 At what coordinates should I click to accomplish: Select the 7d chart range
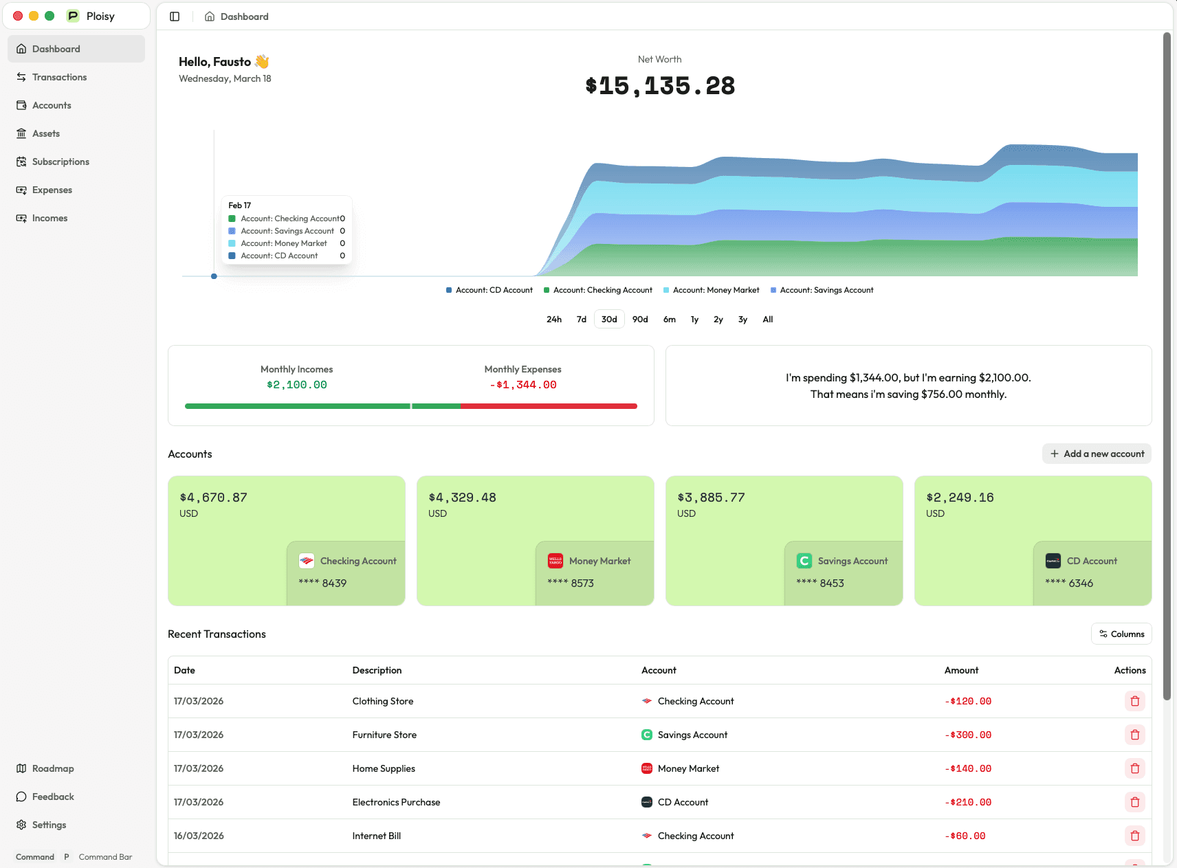582,320
